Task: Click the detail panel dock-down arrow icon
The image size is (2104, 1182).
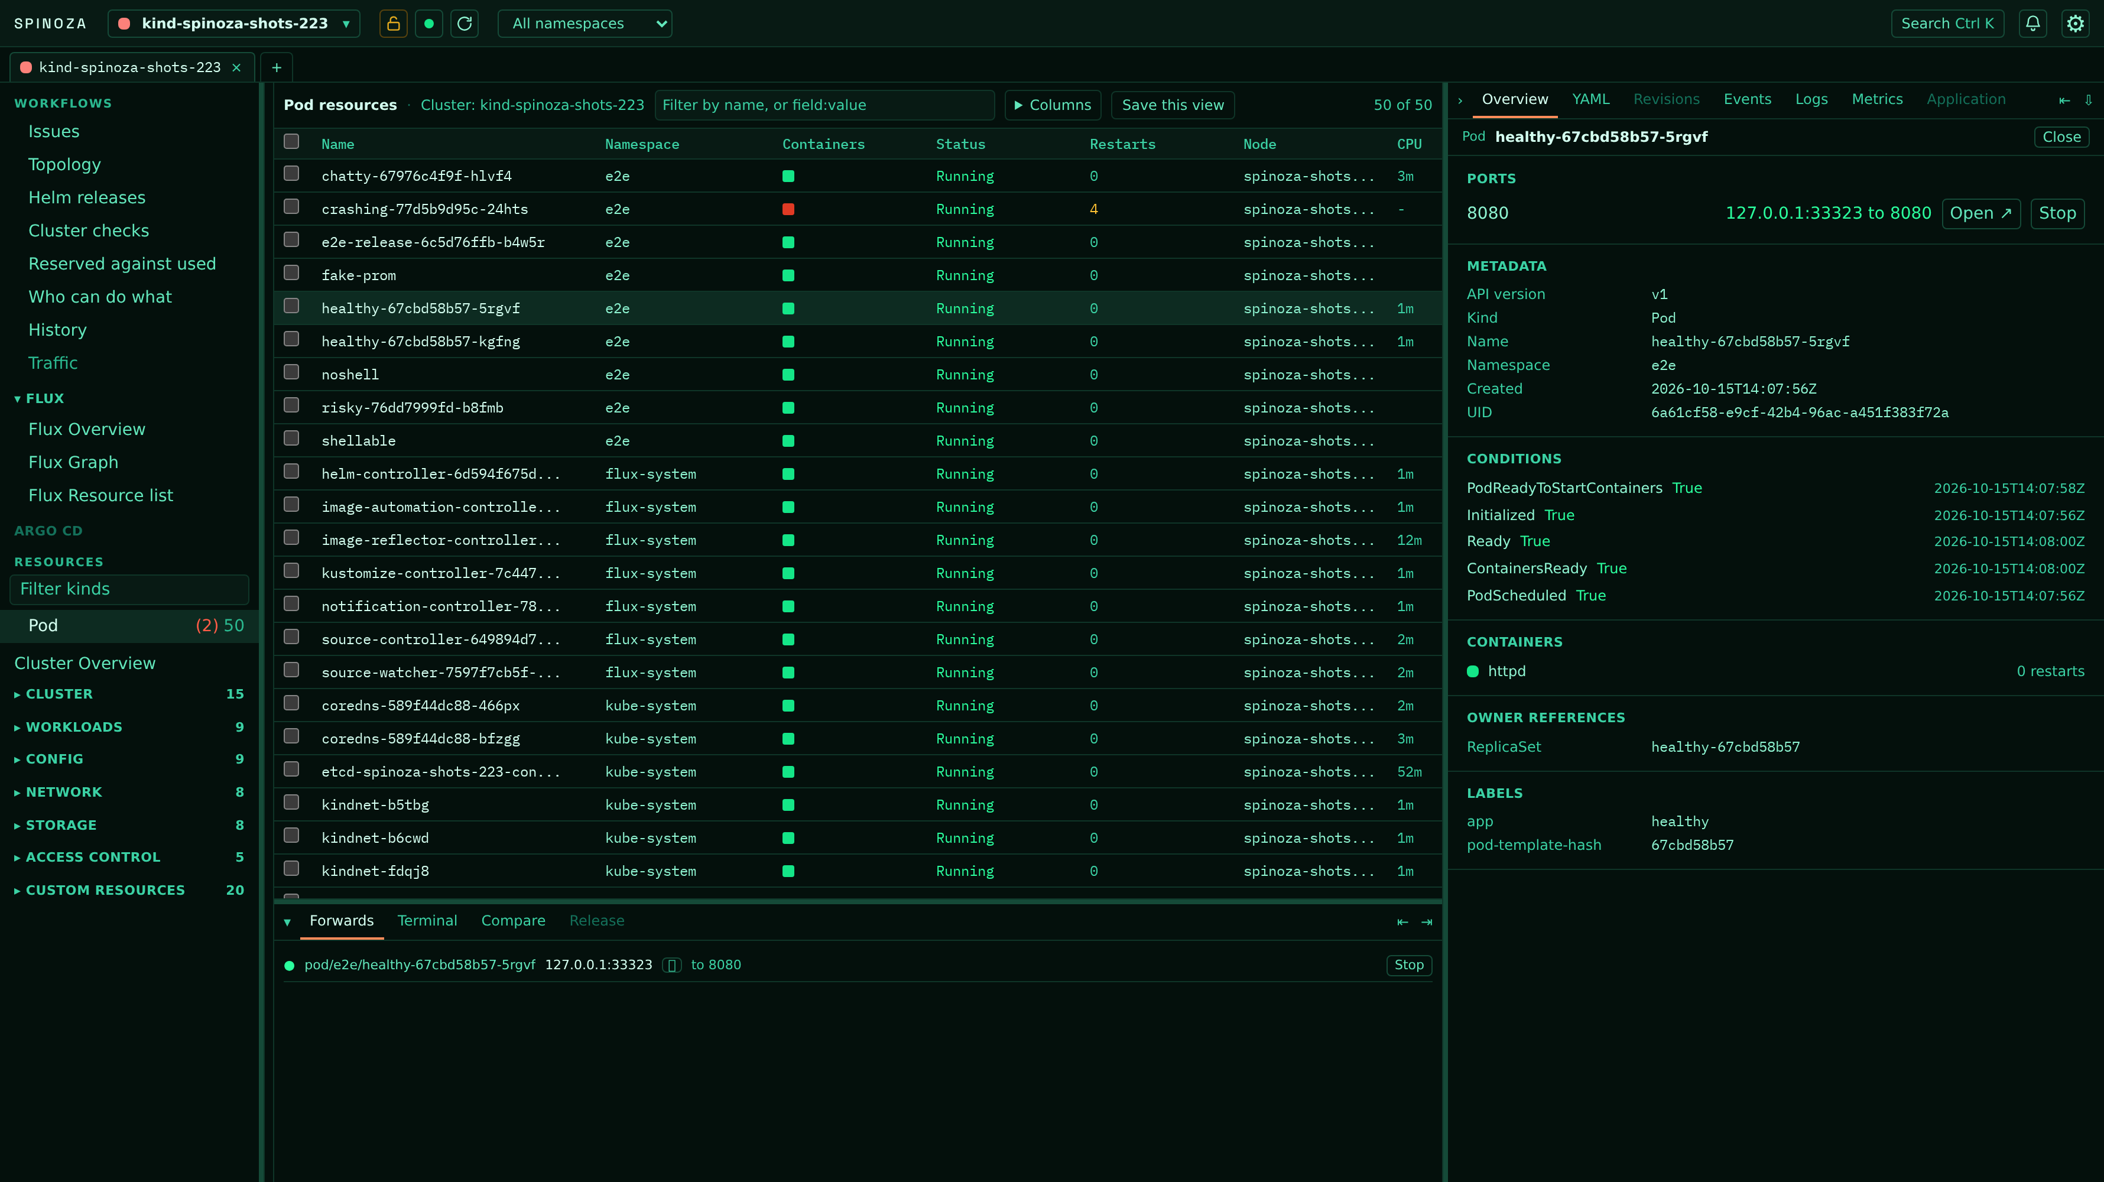Action: click(x=2089, y=100)
